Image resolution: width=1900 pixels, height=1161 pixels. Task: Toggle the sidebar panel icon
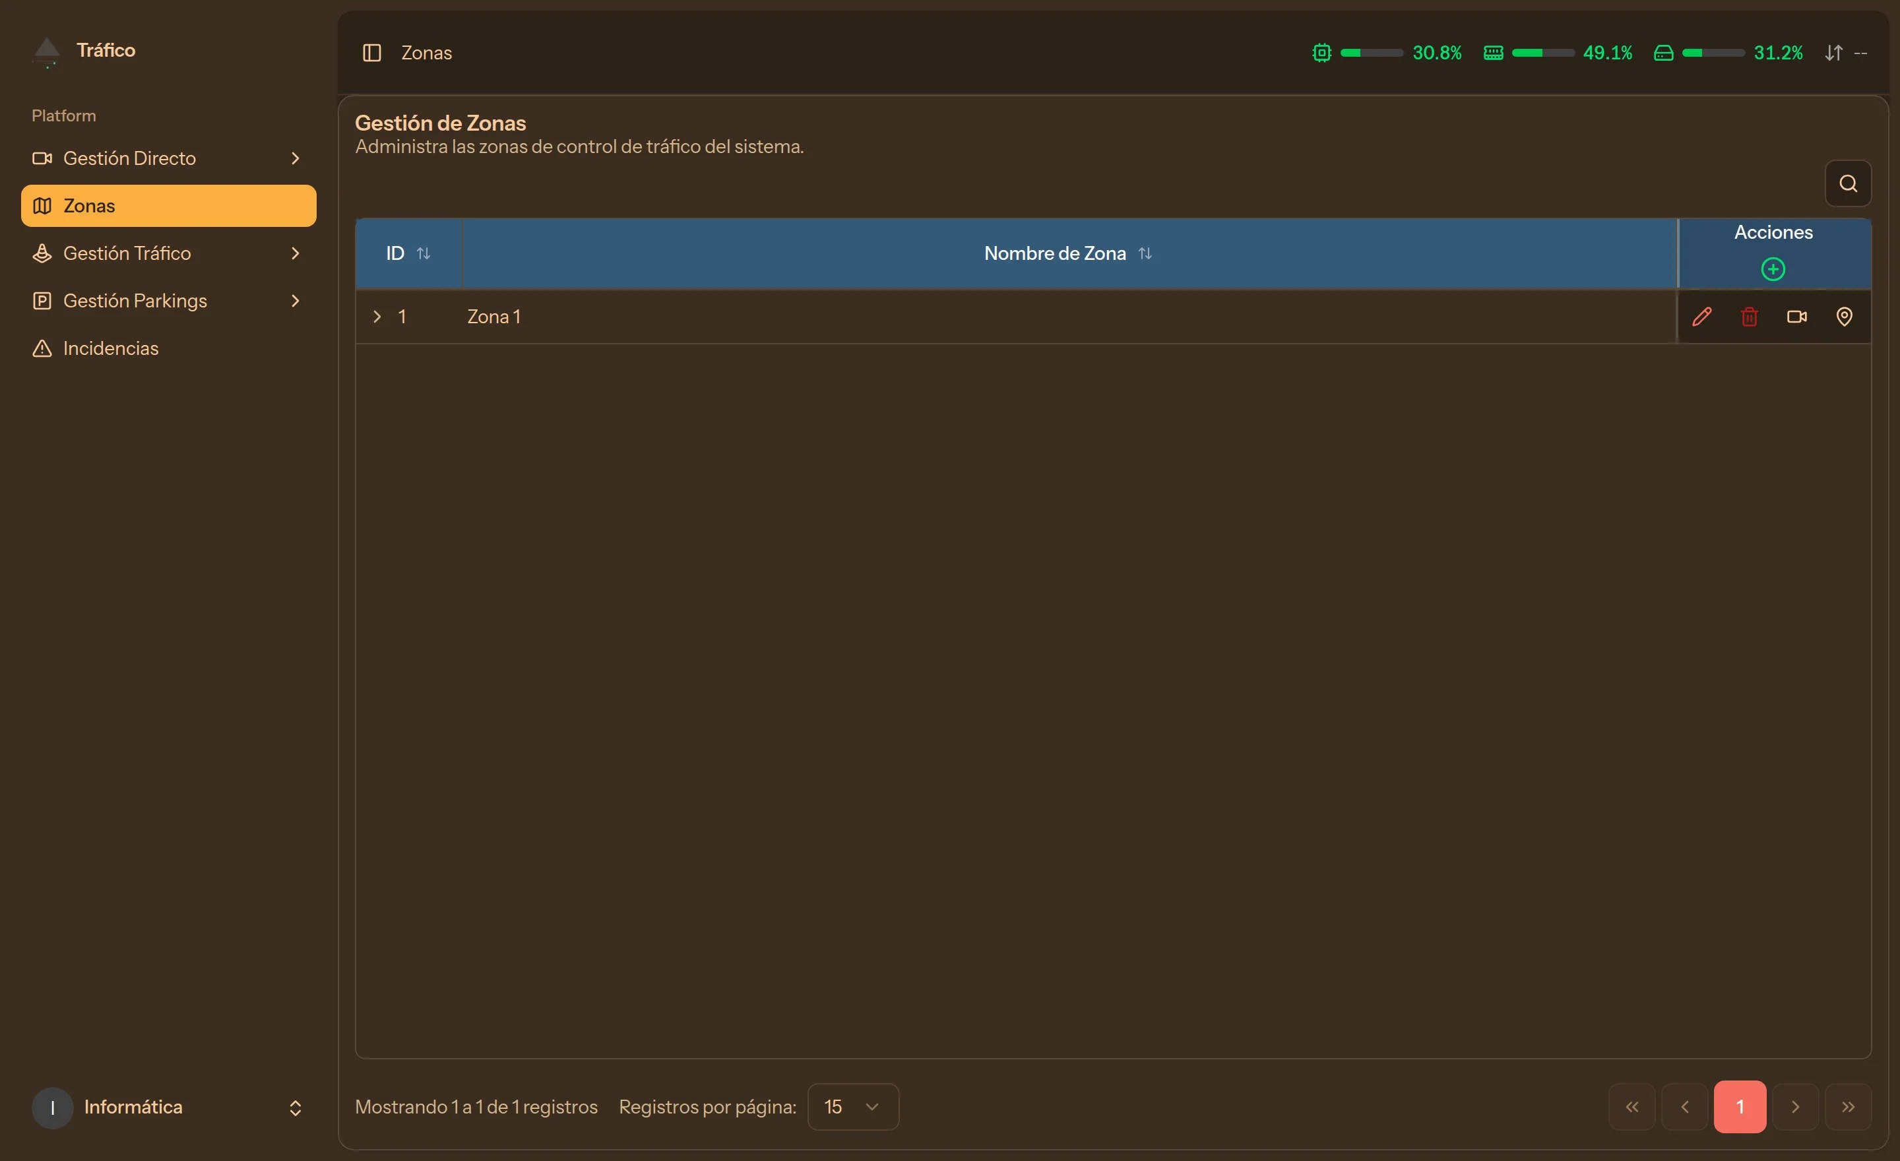(371, 52)
